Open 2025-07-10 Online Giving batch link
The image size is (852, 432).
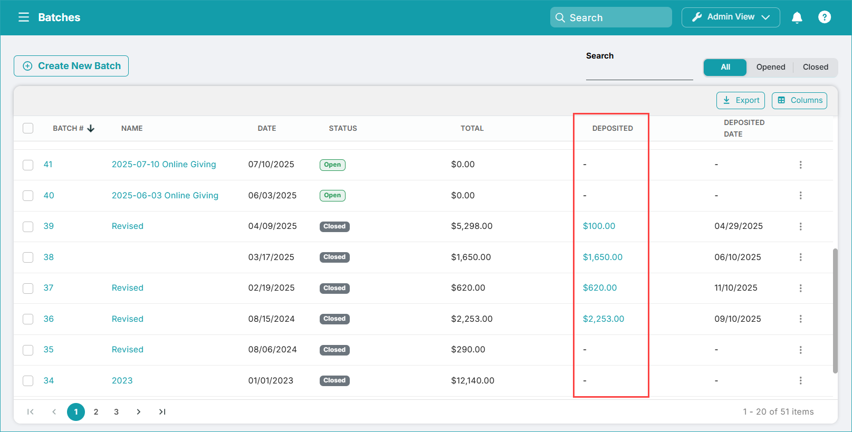click(x=164, y=165)
